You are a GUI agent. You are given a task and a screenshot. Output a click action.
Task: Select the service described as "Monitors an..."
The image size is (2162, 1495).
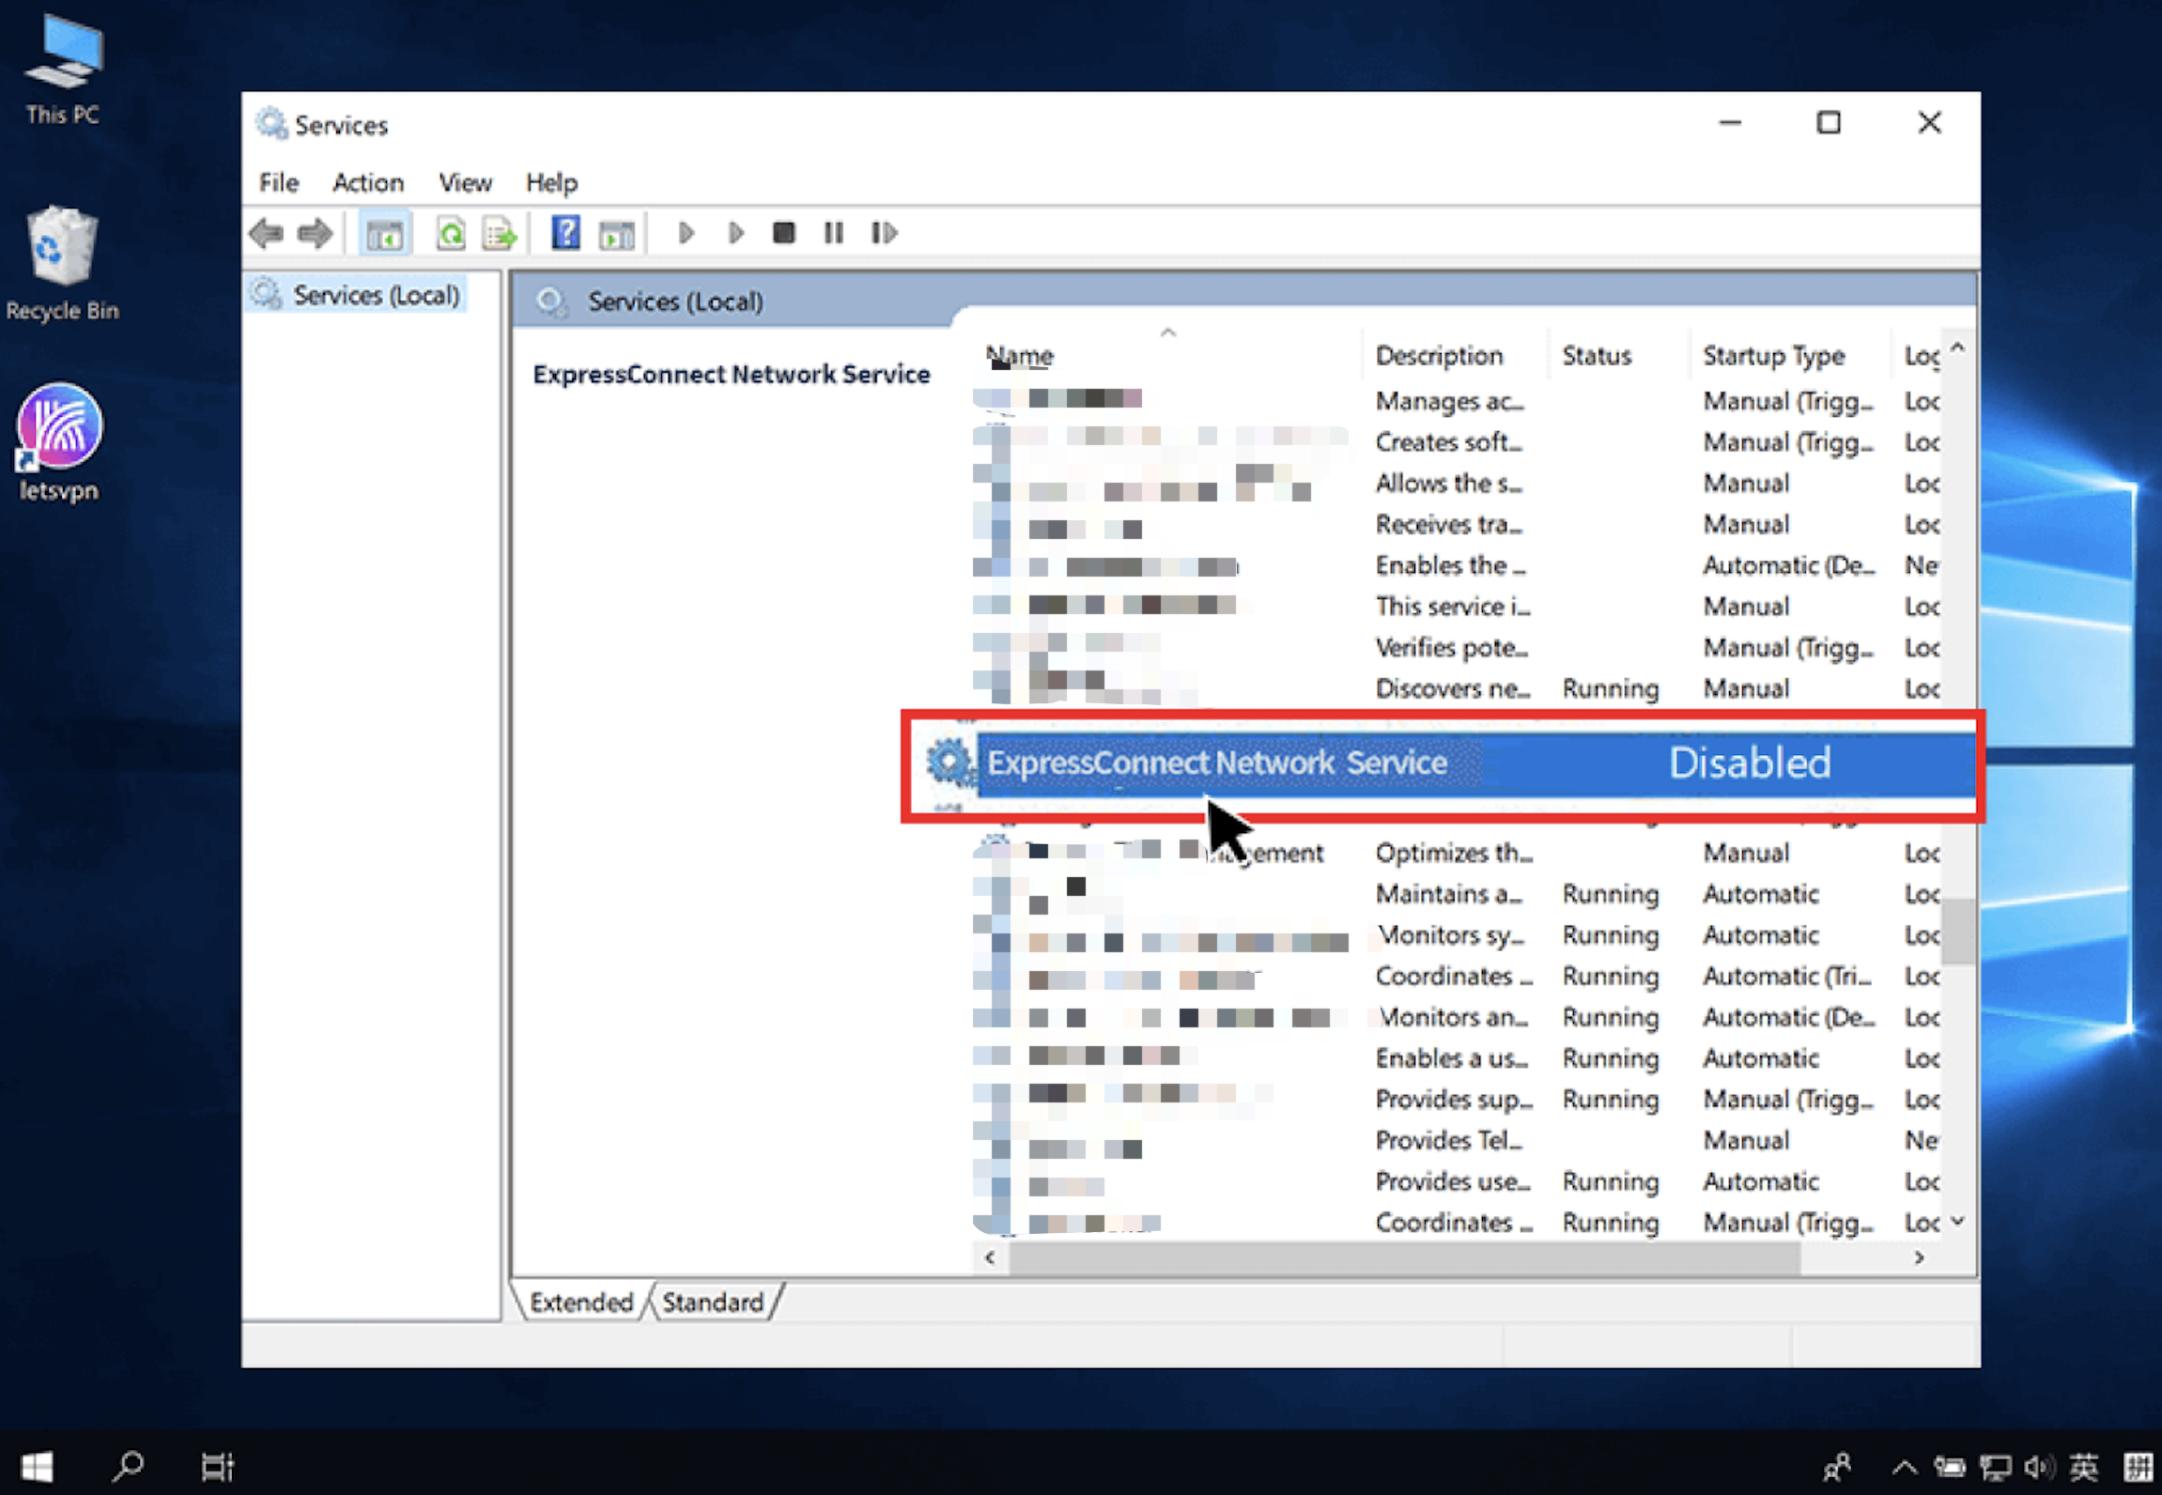pyautogui.click(x=1456, y=1017)
